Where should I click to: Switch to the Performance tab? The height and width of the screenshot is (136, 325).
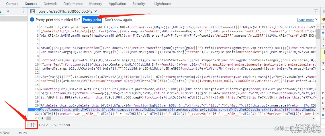73,4
